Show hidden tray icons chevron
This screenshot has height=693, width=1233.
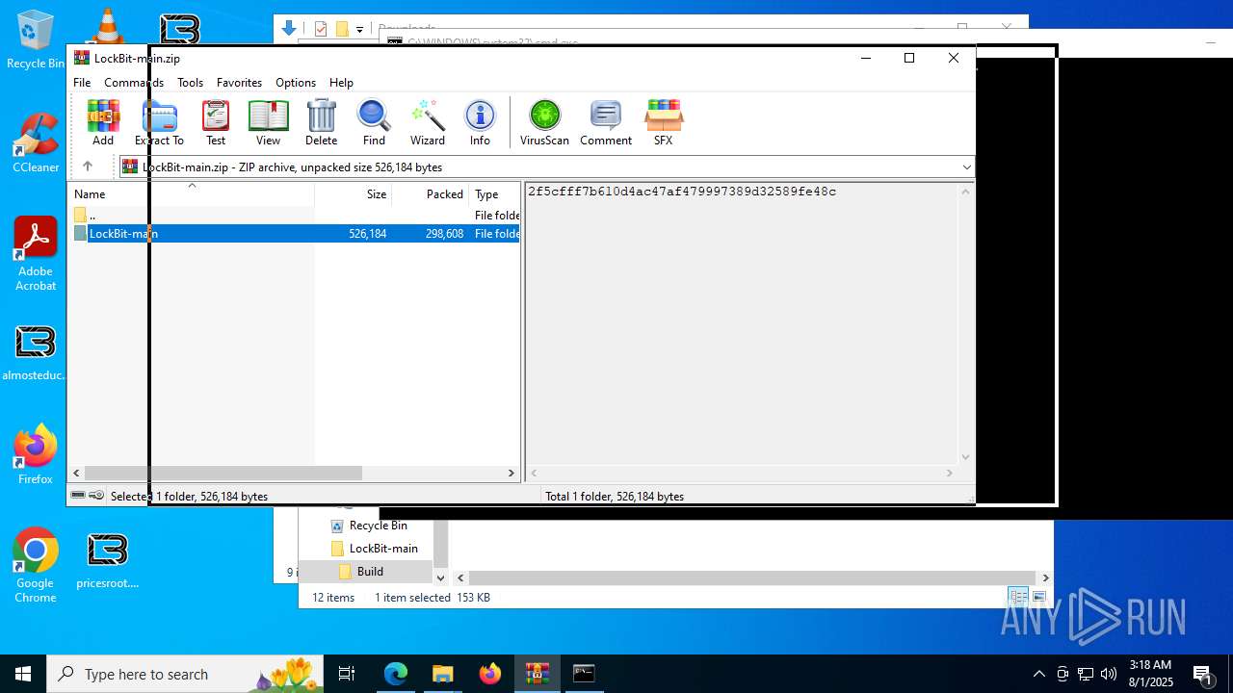[1038, 674]
